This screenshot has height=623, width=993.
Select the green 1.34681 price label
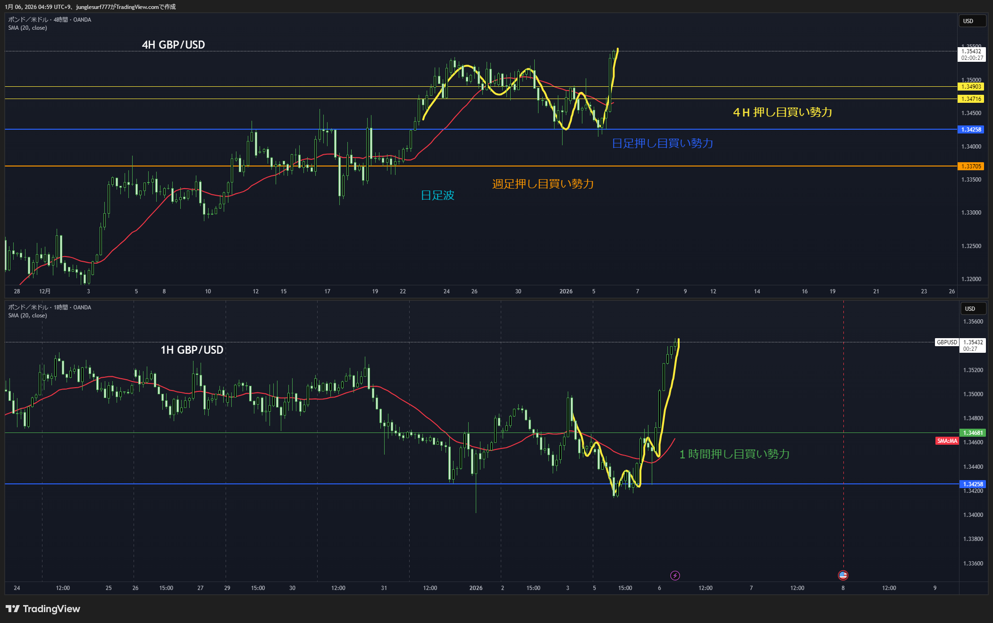click(973, 433)
